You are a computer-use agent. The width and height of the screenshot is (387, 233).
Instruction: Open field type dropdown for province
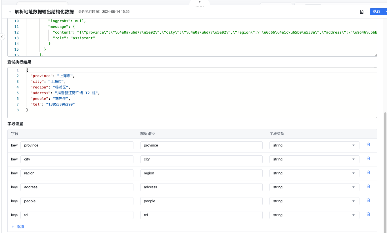coord(314,145)
